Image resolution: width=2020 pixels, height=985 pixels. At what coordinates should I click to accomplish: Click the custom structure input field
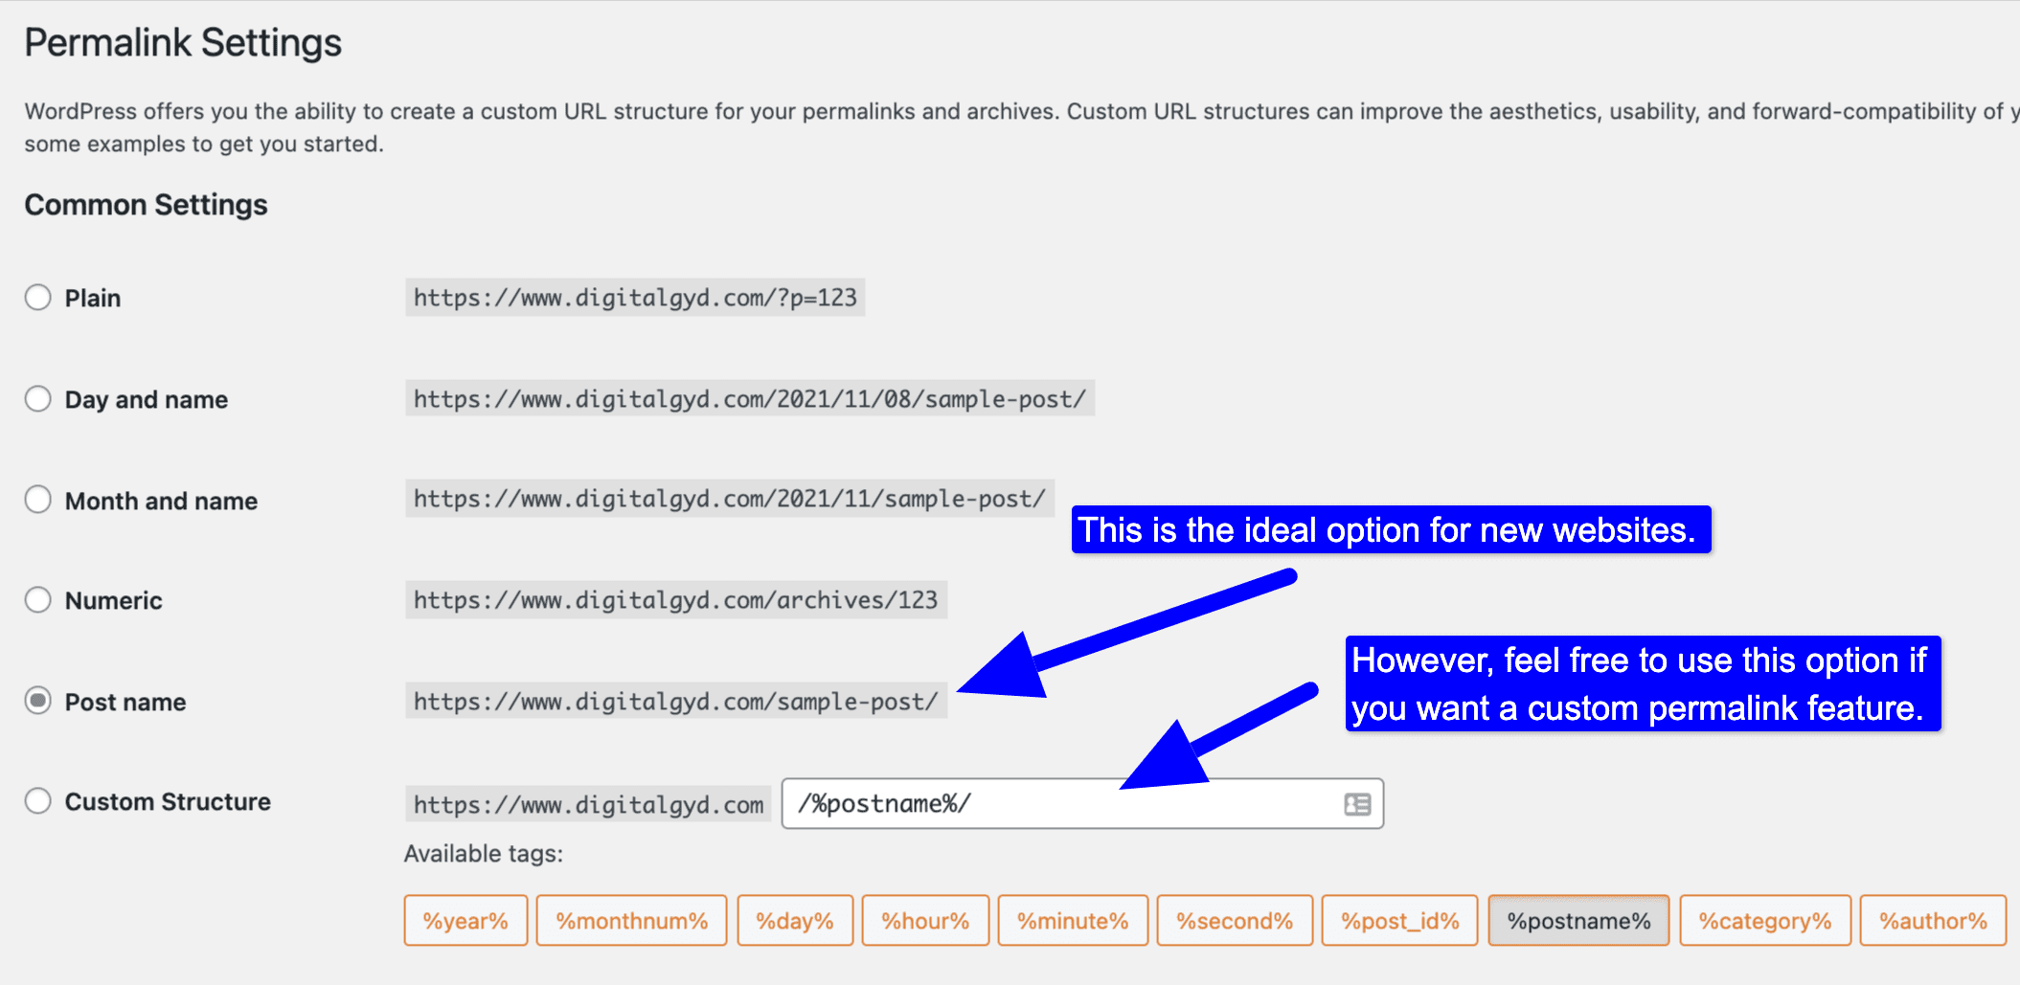(x=1082, y=803)
